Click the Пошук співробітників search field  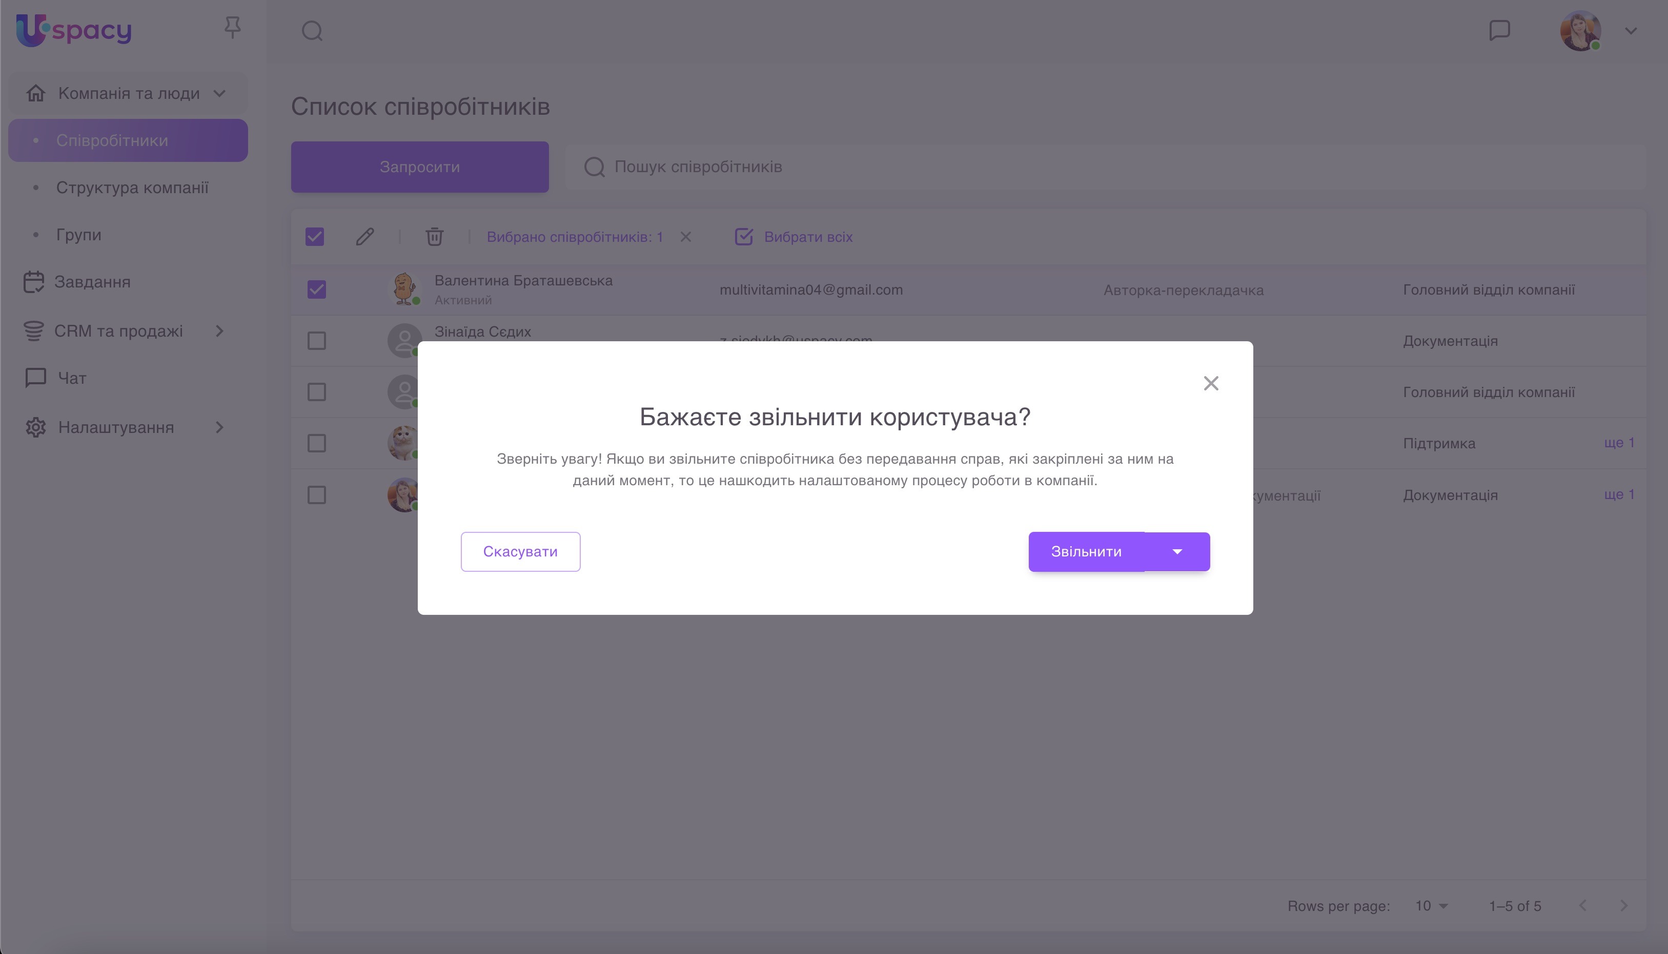pos(1104,167)
